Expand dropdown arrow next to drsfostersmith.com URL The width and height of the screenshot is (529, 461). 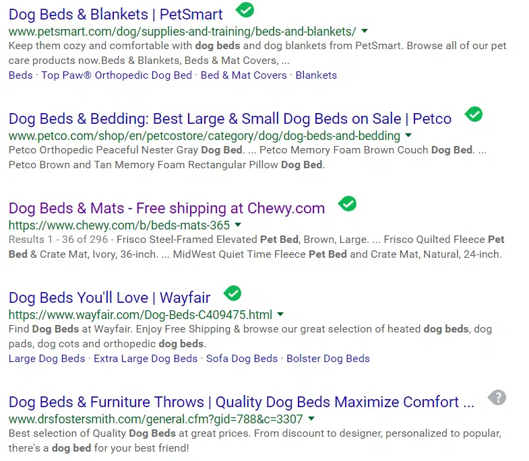point(311,419)
